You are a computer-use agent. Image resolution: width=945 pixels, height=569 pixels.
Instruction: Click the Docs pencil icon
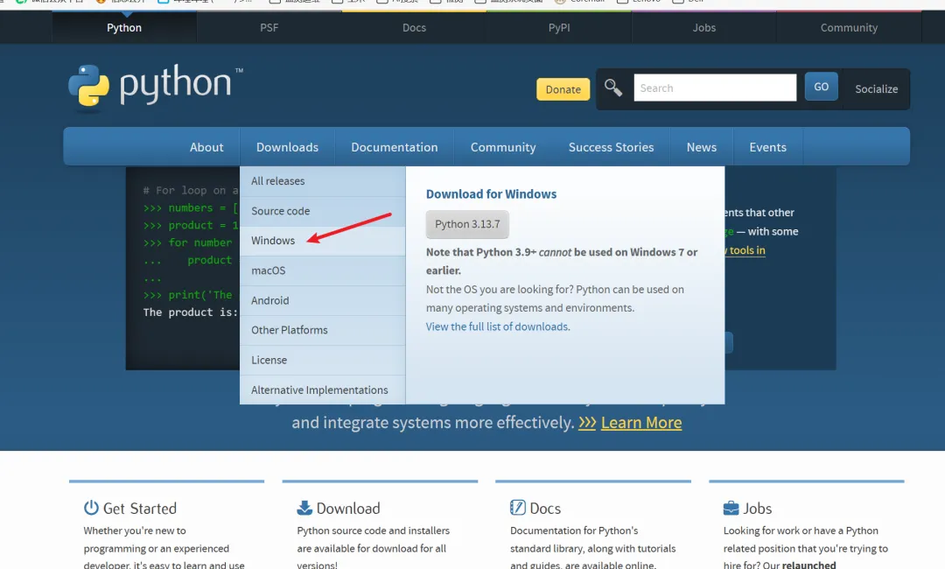coord(518,508)
